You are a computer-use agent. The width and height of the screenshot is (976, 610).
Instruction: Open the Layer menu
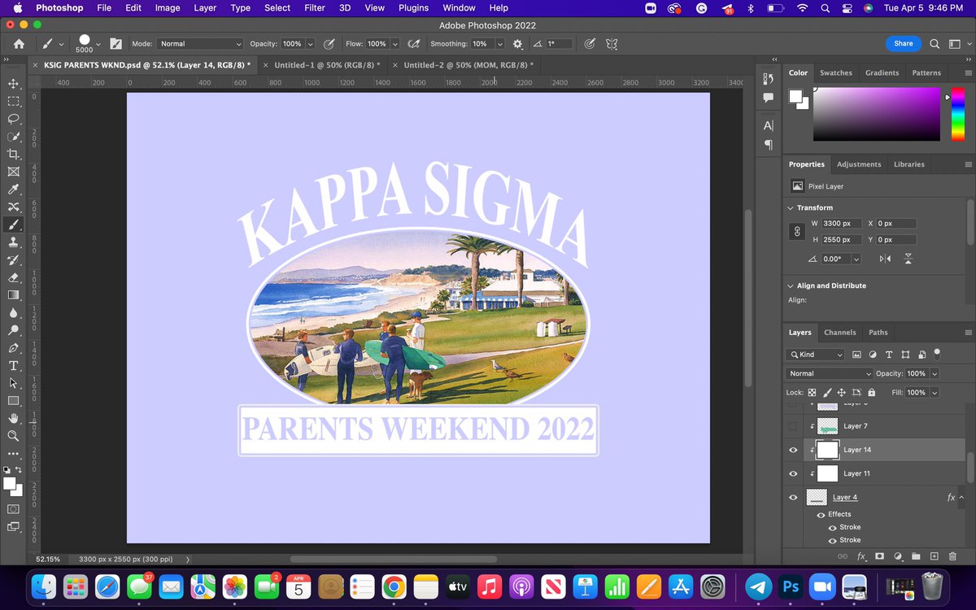(x=205, y=8)
